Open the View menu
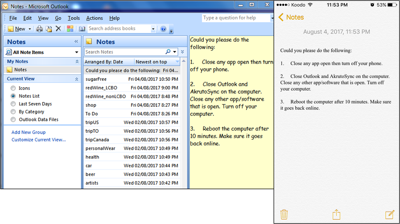400x224 pixels. (x=43, y=18)
